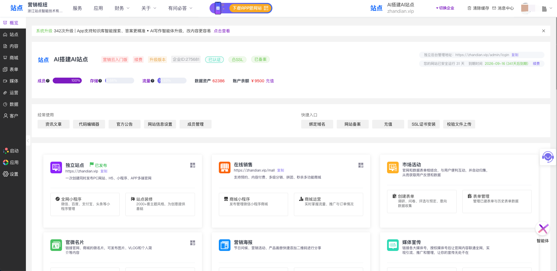Click the 代码编辑器 shortcut button
This screenshot has height=271, width=557.
pyautogui.click(x=89, y=124)
